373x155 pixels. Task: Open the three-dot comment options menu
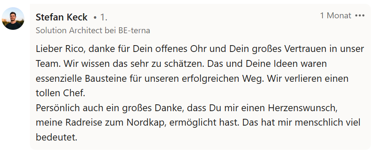point(360,16)
